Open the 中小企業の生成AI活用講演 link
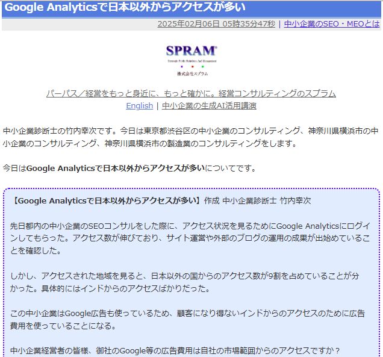Image resolution: width=383 pixels, height=357 pixels. (209, 106)
